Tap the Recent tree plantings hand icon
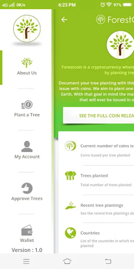The height and width of the screenshot is (269, 134). (70, 205)
